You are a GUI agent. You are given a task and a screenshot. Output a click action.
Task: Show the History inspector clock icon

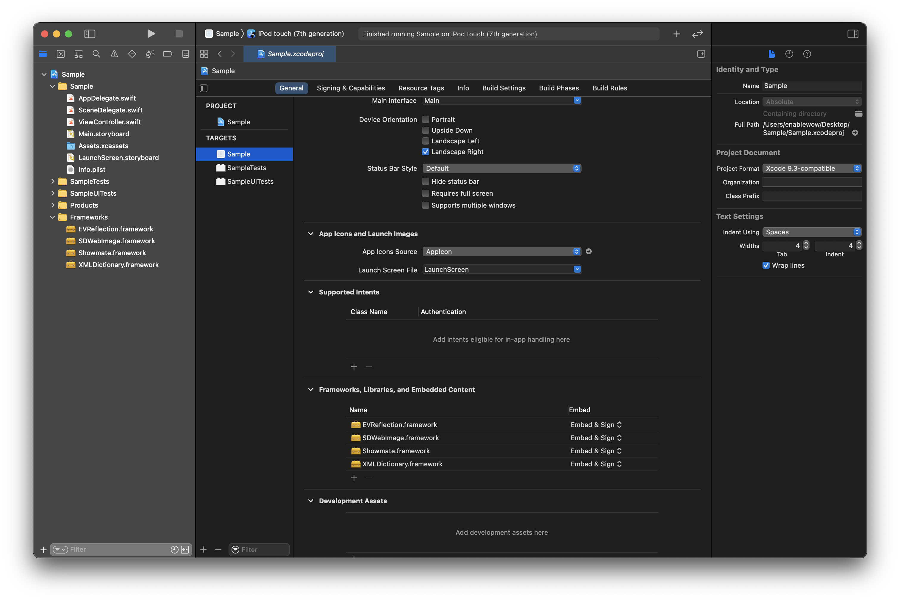(x=789, y=54)
